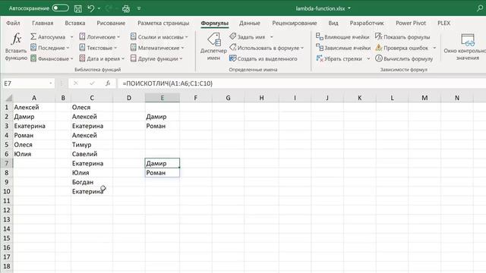The width and height of the screenshot is (486, 273).
Task: Open Диспетчер имен name manager
Action: click(213, 46)
